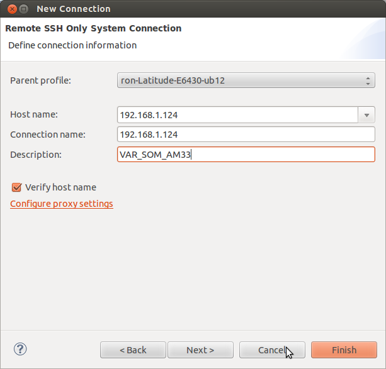This screenshot has height=369, width=386.
Task: Click the help question mark icon
Action: 20,349
